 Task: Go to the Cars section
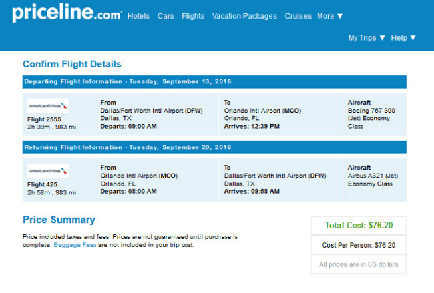click(x=166, y=16)
